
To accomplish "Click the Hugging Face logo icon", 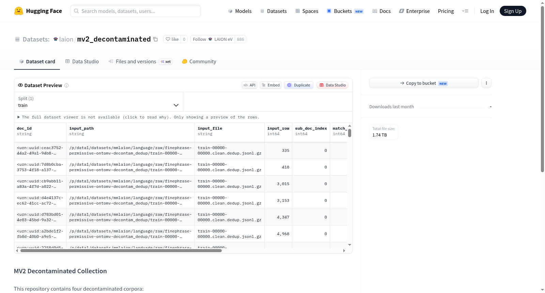I will [x=19, y=11].
